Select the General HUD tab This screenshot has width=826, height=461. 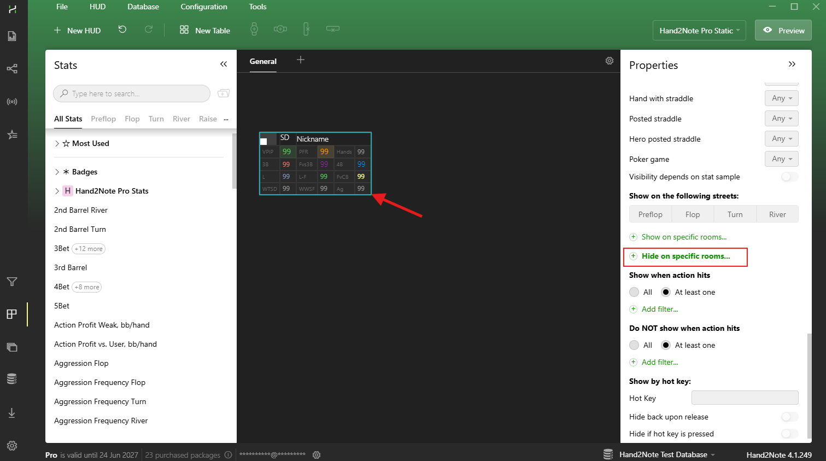pos(263,61)
